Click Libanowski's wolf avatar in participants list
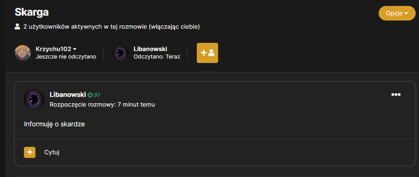 pos(121,53)
